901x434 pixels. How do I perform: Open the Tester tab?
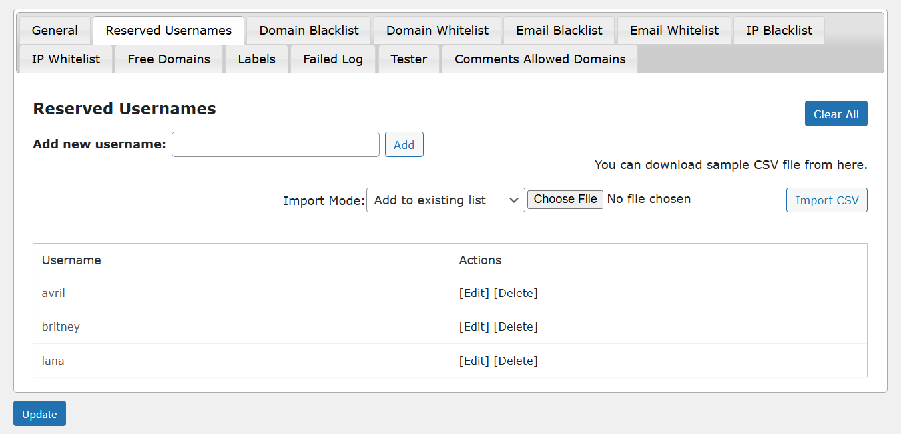pyautogui.click(x=408, y=59)
